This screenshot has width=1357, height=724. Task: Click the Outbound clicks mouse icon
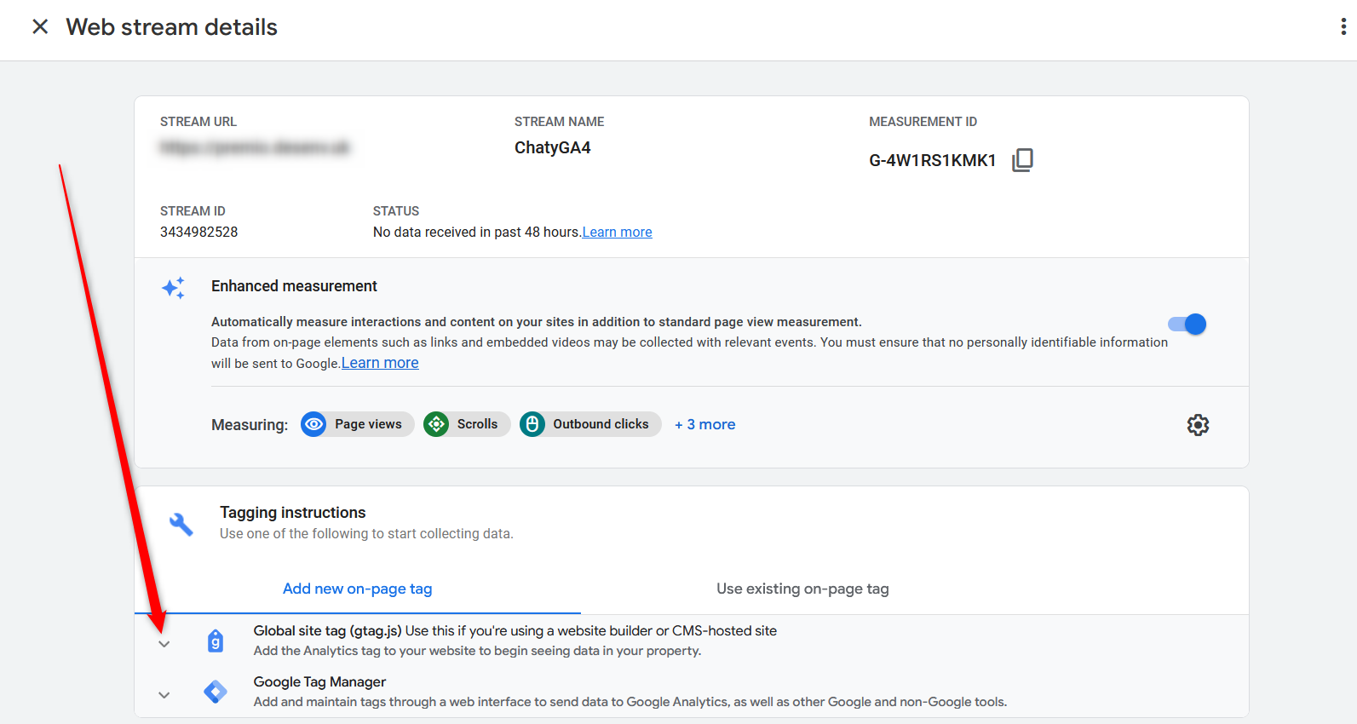532,424
